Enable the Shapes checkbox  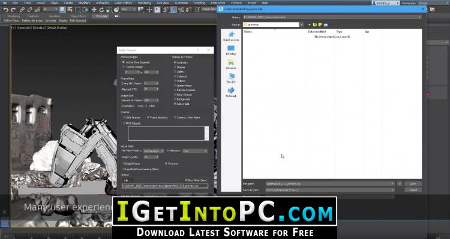coord(175,67)
